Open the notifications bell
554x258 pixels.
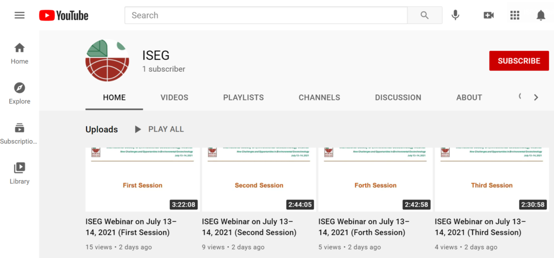click(x=540, y=15)
